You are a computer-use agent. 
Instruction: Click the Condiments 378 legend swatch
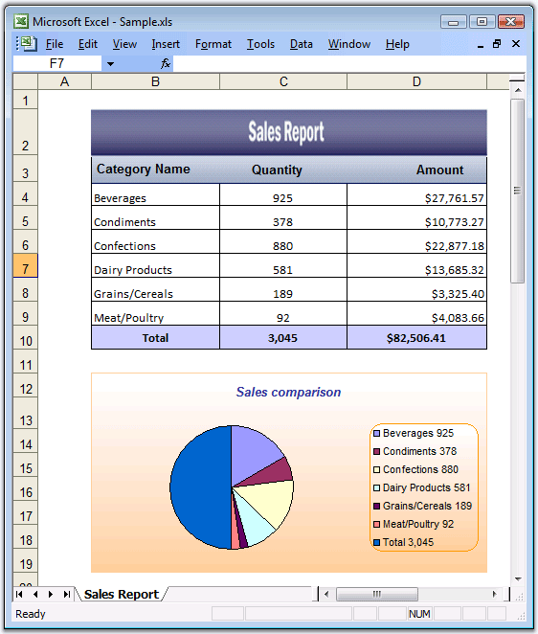click(x=377, y=452)
